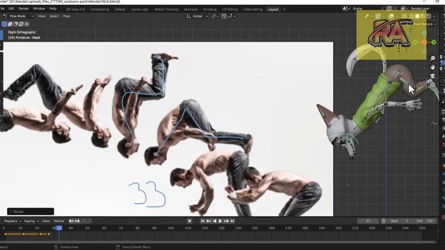
Task: Choose the Subtract Selection mode icon
Action: click(15, 24)
